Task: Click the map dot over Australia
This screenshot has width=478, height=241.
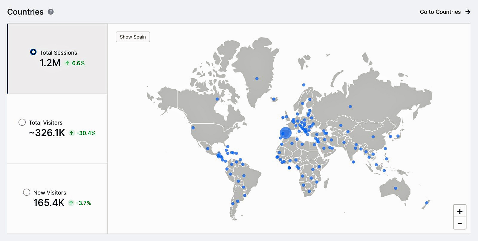Action: pos(396,188)
